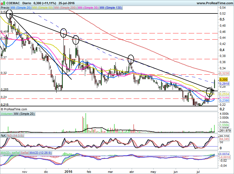The height and width of the screenshot is (174, 234).
Task: Select the MM (Simple 20) price label
Action: click(21, 8)
